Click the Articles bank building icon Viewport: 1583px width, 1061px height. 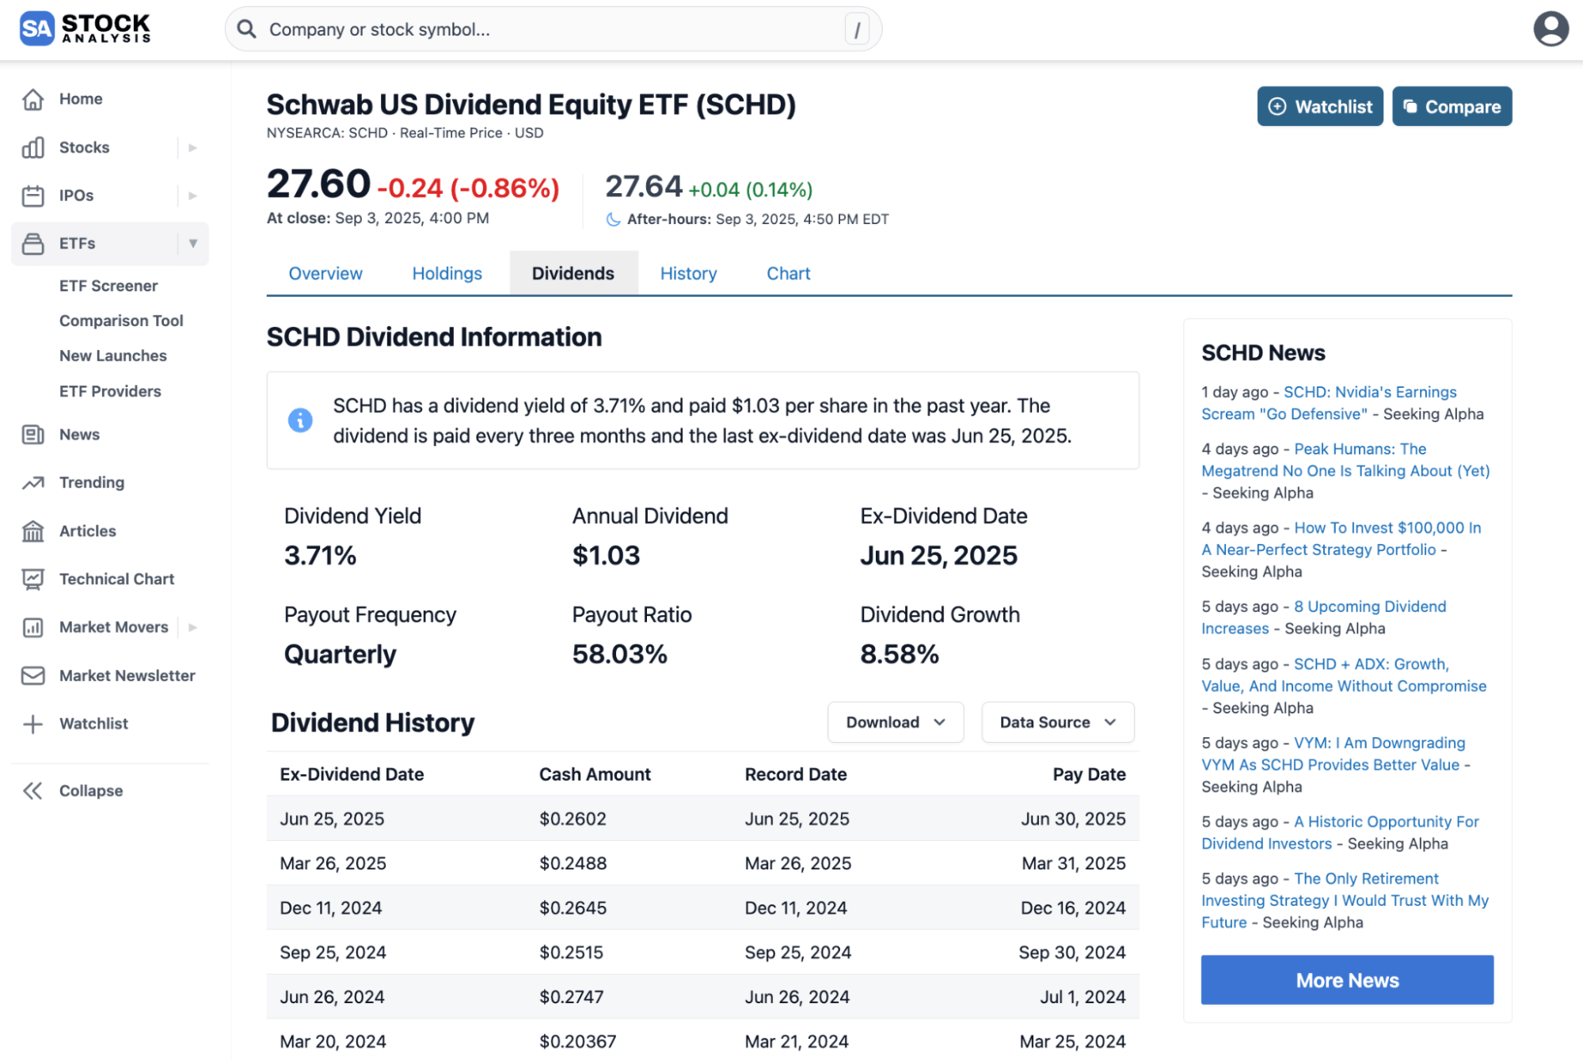[x=33, y=531]
